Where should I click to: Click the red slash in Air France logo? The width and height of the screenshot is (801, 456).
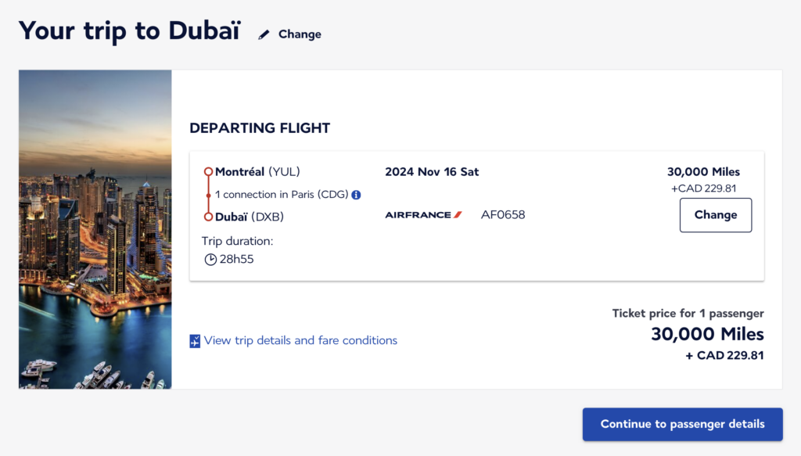point(458,212)
